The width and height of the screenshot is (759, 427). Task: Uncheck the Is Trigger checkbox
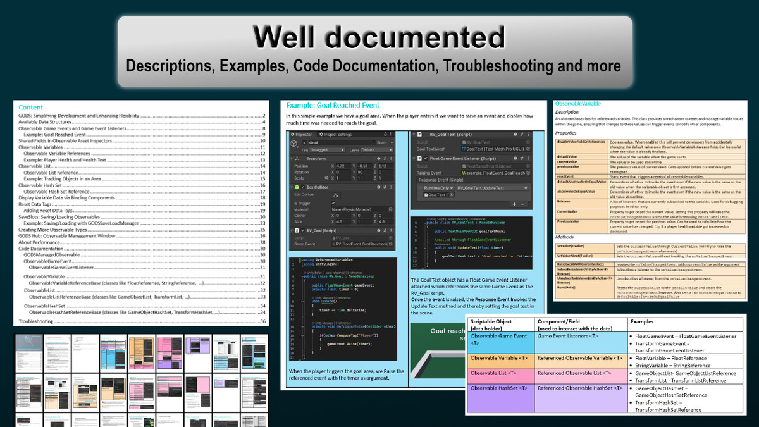coord(333,203)
